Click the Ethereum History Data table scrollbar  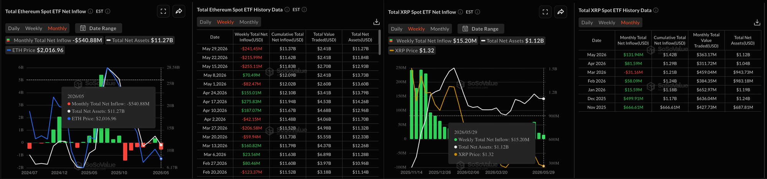click(x=379, y=42)
